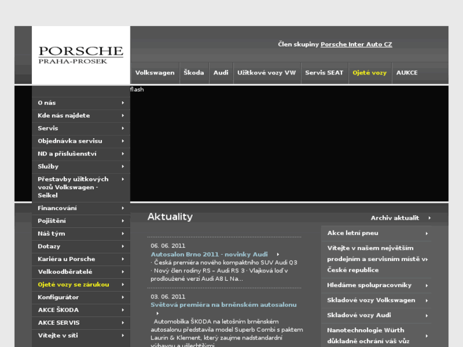463x347 pixels.
Task: Open the Užitkové vozy VW tab
Action: (267, 73)
